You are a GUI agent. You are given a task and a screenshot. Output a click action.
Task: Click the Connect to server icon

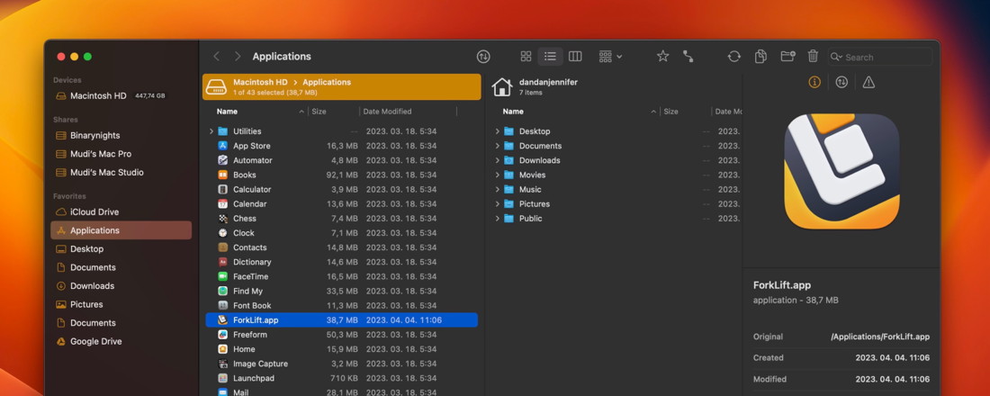click(x=688, y=57)
